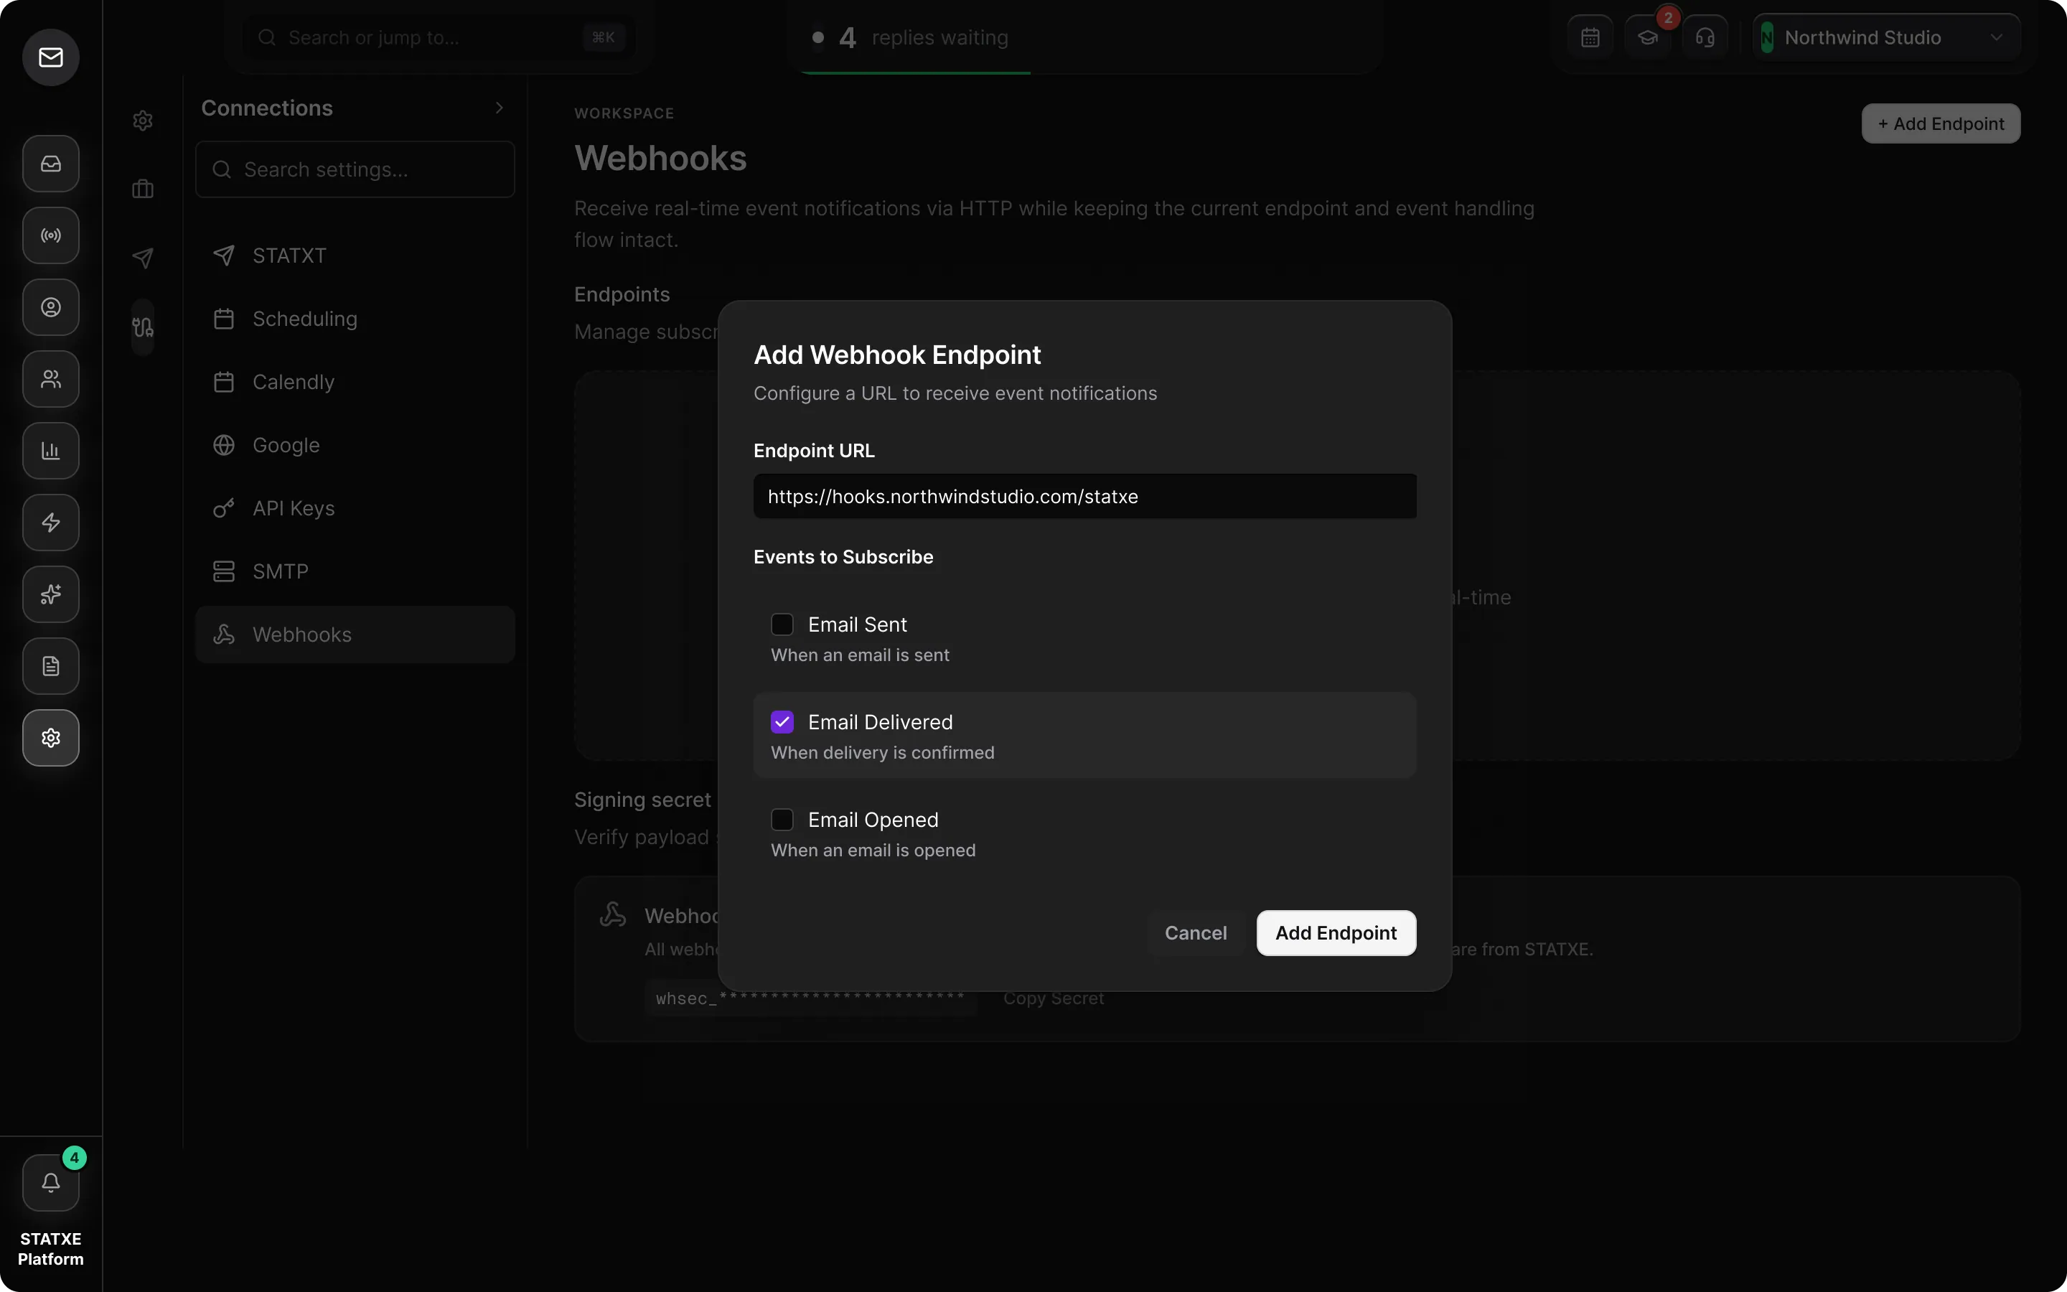Open the lightning bolt automation icon

tap(50, 523)
